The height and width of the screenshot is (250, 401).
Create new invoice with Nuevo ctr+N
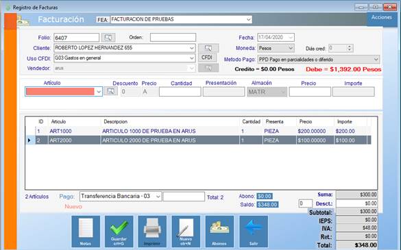coord(186,232)
